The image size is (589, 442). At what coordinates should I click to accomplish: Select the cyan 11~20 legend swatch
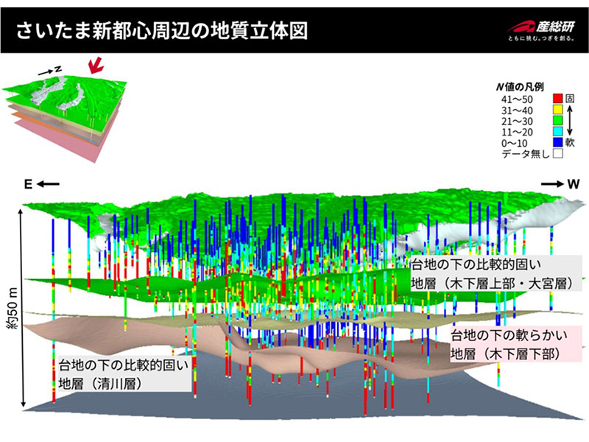click(557, 131)
